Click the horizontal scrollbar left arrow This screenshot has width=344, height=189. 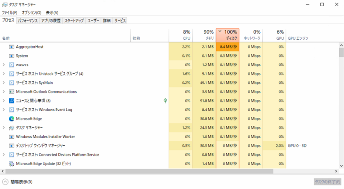pyautogui.click(x=3, y=171)
